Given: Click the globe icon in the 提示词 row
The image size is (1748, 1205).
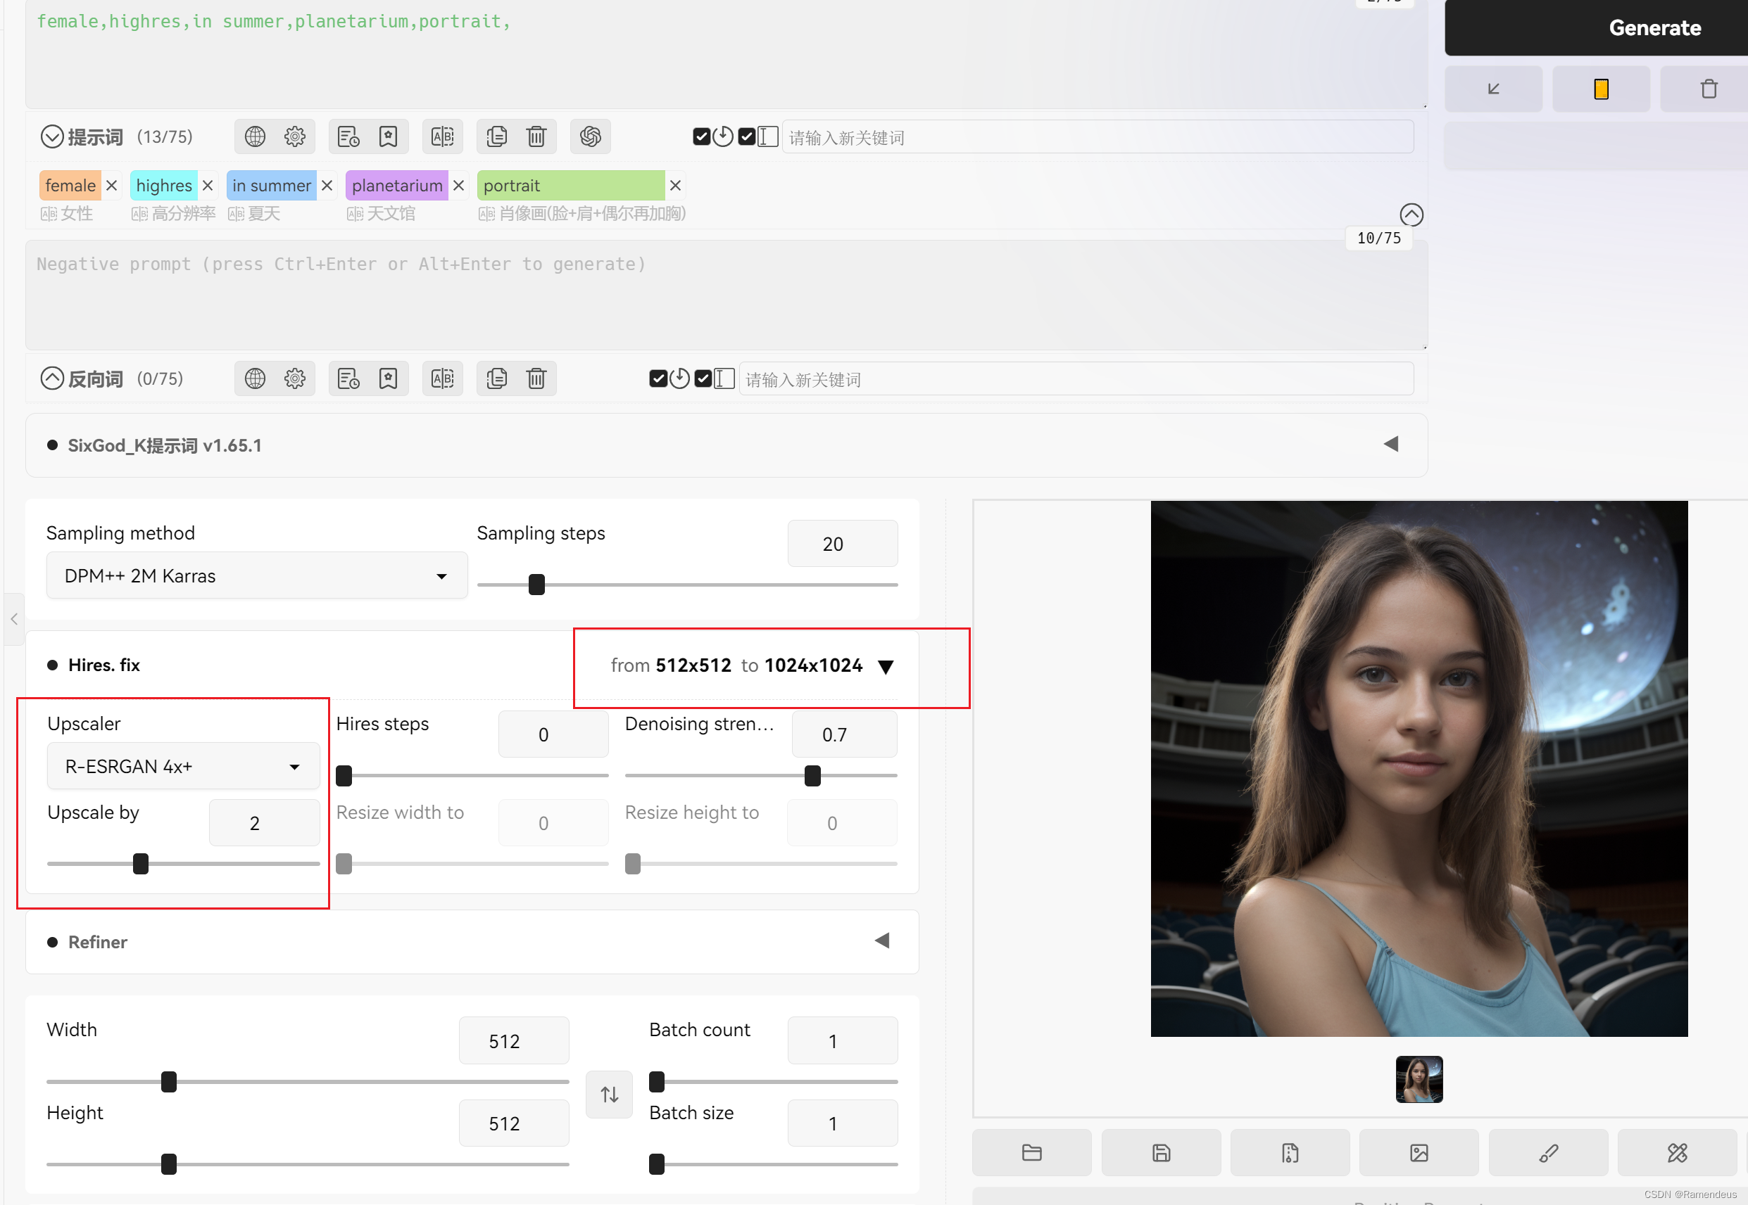Looking at the screenshot, I should 255,136.
